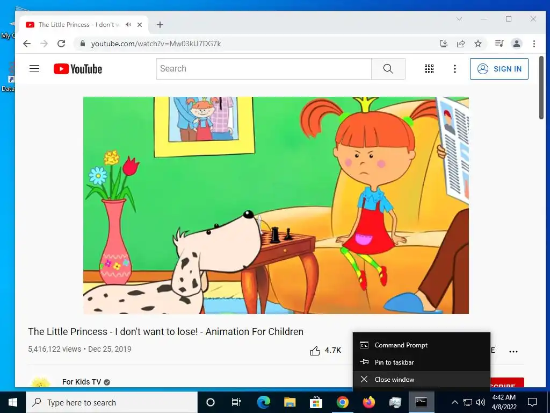This screenshot has width=550, height=413.
Task: Click the 5,416,122 views text
Action: pyautogui.click(x=54, y=350)
